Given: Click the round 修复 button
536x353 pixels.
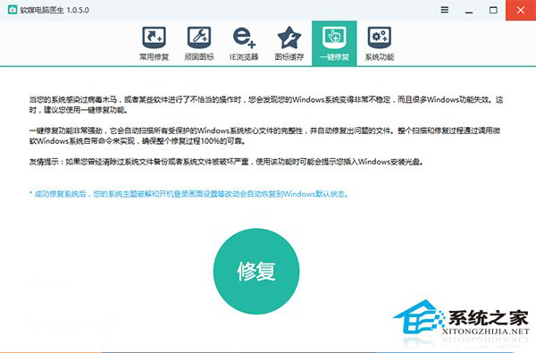Looking at the screenshot, I should [256, 272].
